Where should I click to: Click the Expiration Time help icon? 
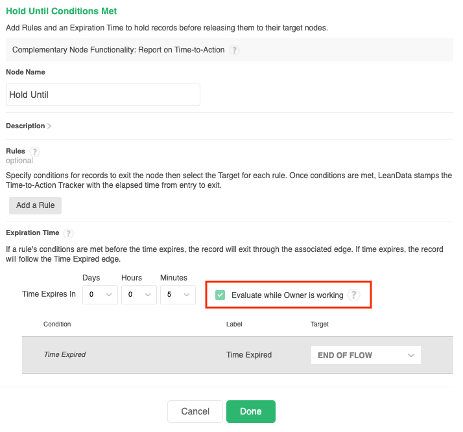pyautogui.click(x=69, y=233)
